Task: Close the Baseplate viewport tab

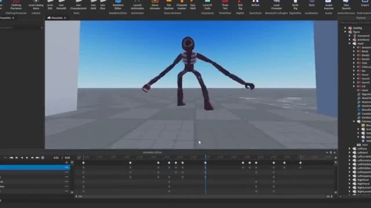Action: click(65, 18)
